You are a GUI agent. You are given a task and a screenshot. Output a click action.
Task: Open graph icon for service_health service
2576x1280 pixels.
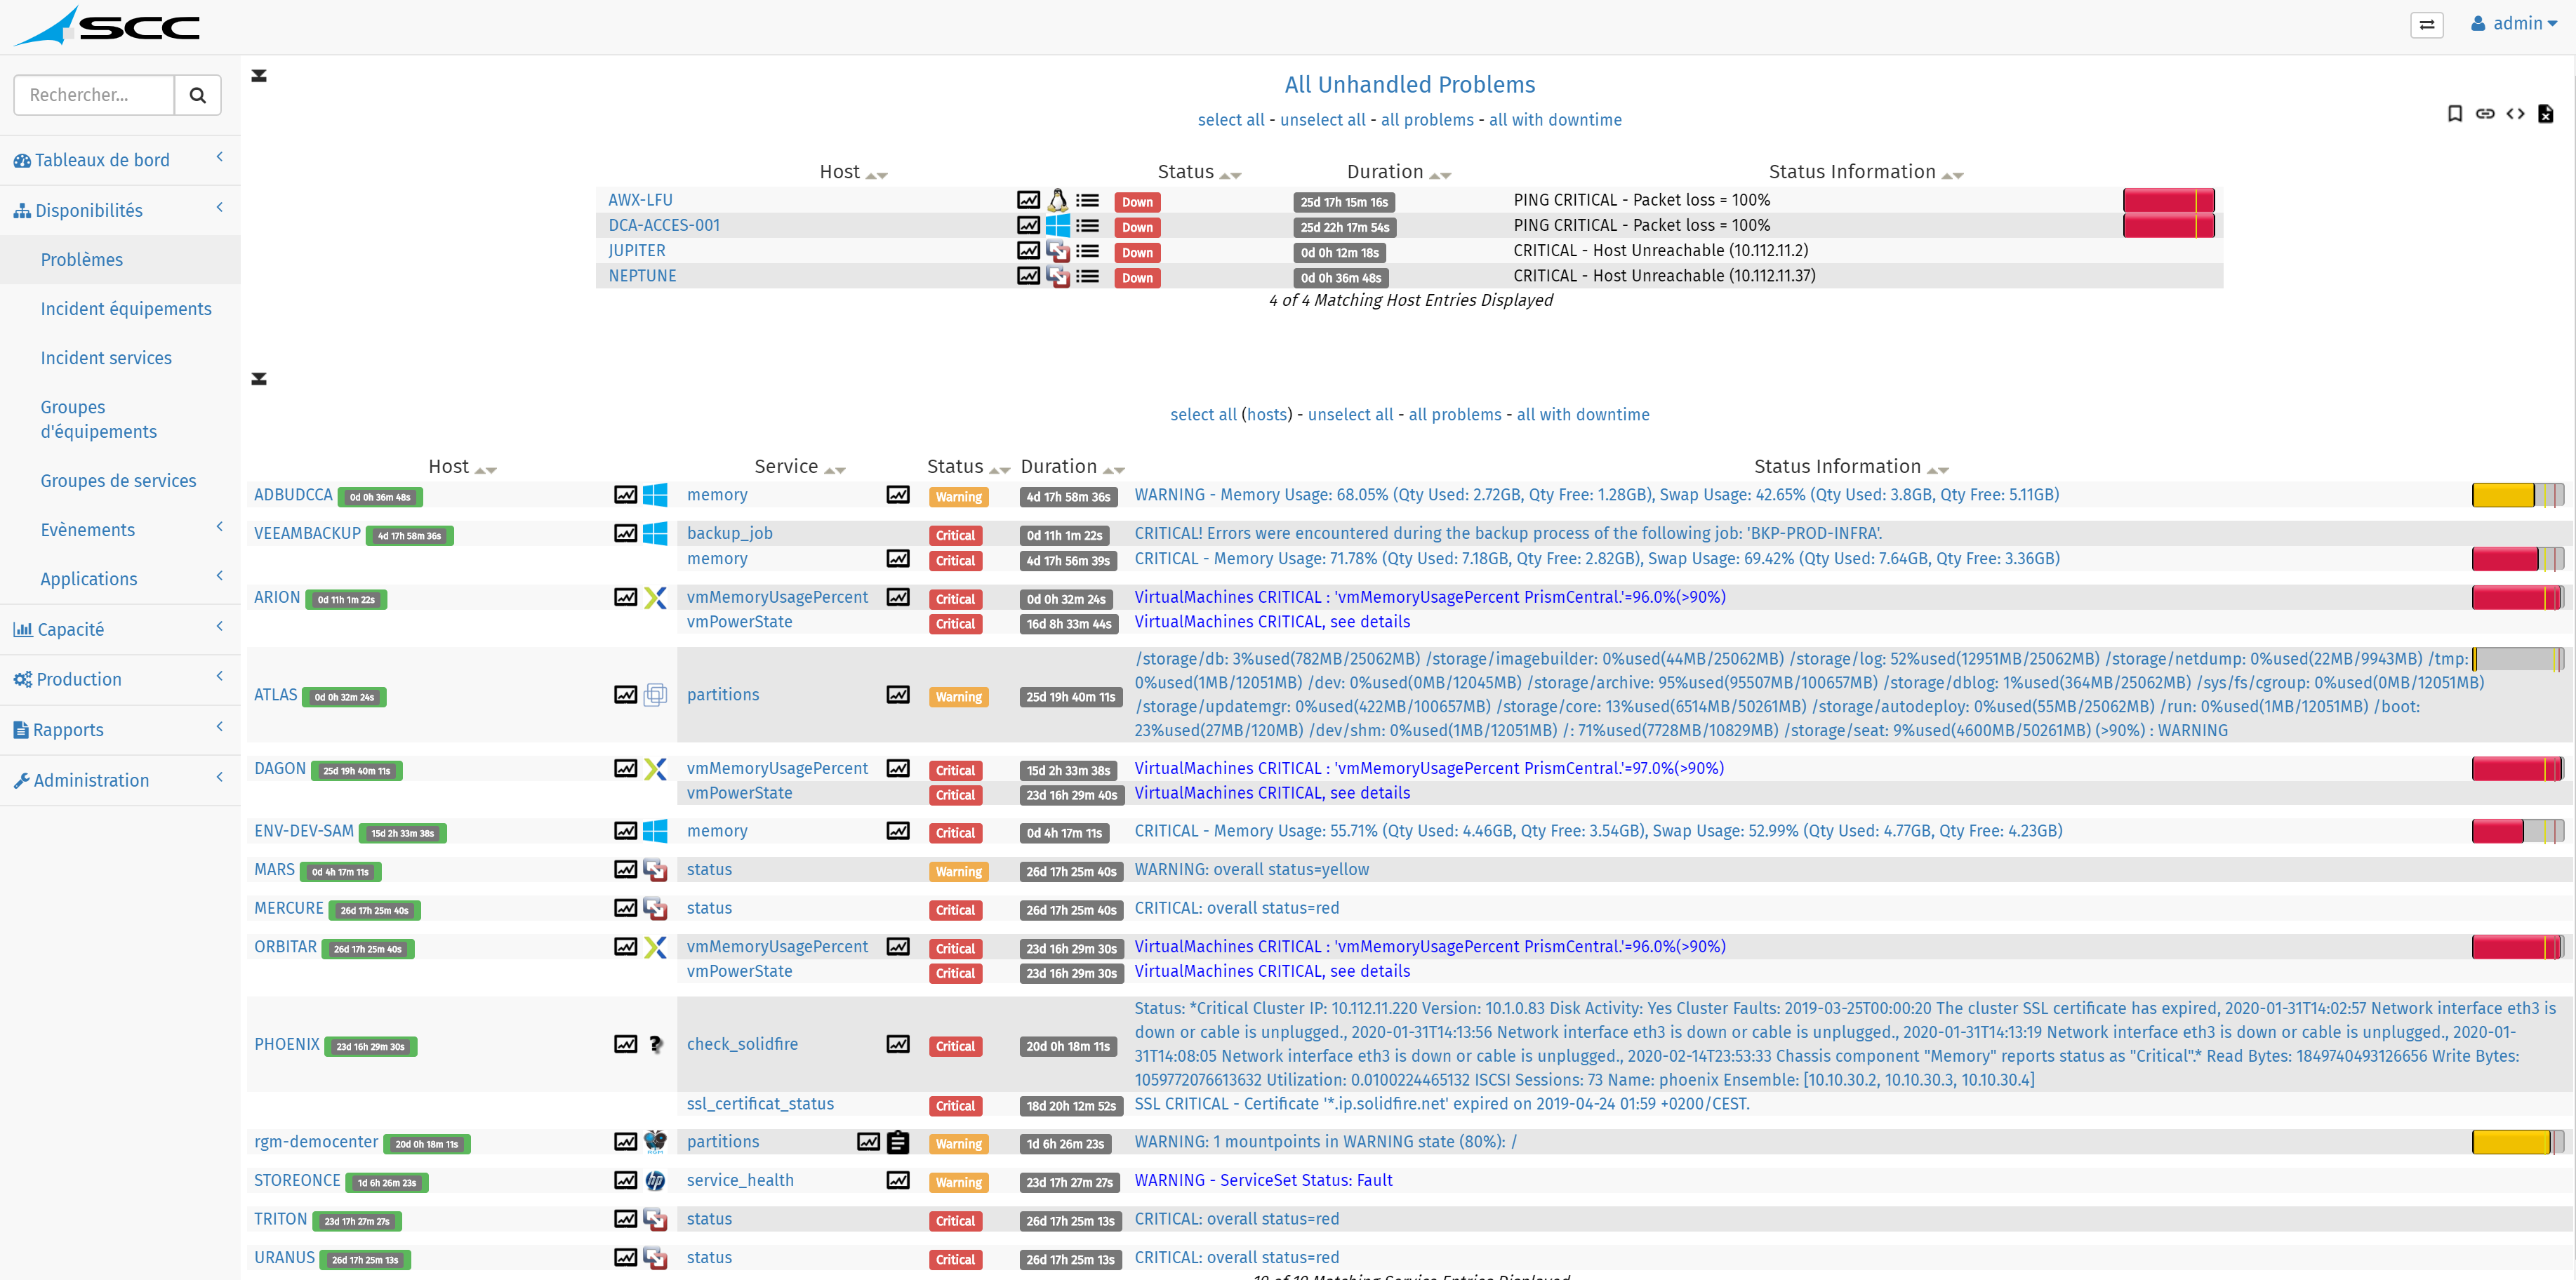pos(898,1181)
